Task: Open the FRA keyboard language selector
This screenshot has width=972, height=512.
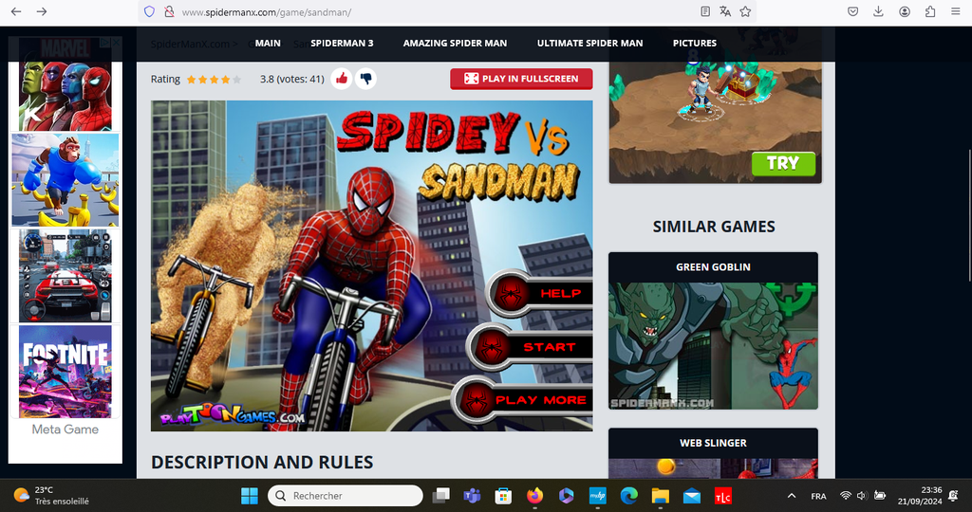Action: click(818, 496)
